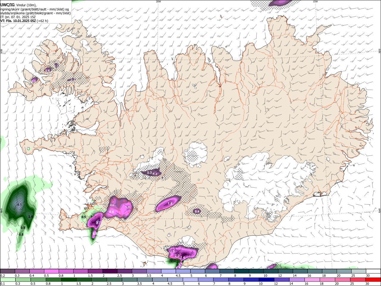Screen dimensions: 381x286
Task: Click the 1.0 snowfall value in pink area
Action: tap(128, 207)
